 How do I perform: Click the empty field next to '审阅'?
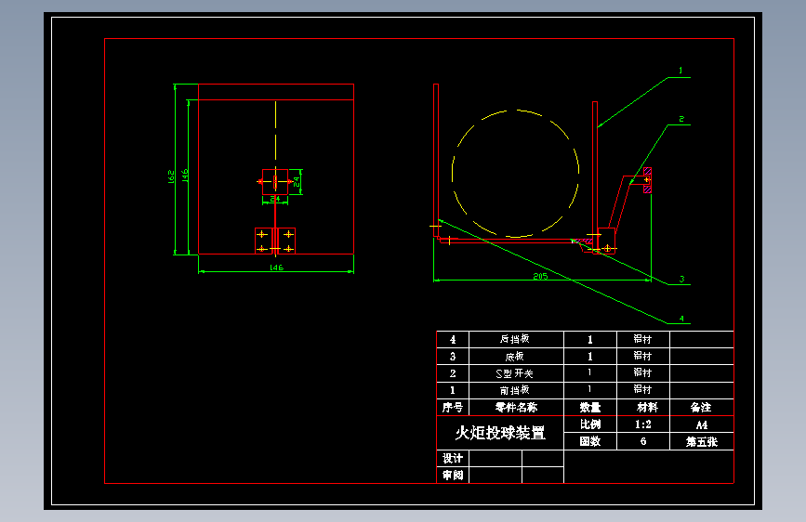[x=495, y=476]
